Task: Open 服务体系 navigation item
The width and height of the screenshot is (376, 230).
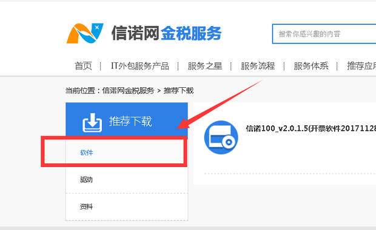Action: click(311, 66)
